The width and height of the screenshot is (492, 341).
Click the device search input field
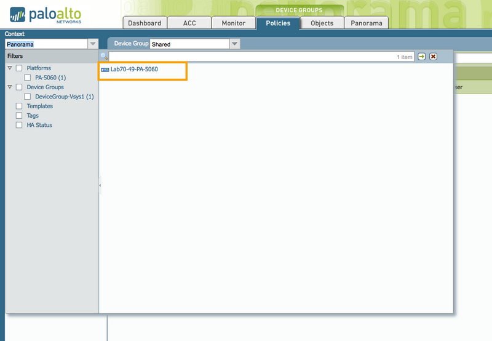[261, 57]
